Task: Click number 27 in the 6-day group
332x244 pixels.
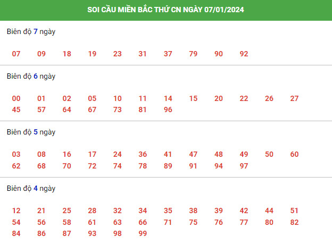Action: click(x=294, y=98)
